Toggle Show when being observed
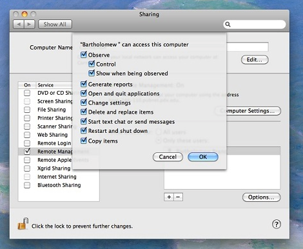 pyautogui.click(x=92, y=73)
